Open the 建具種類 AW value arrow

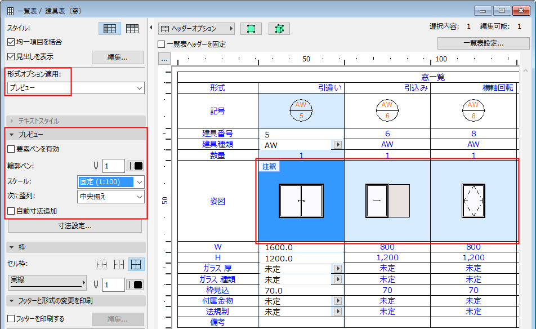coord(338,145)
